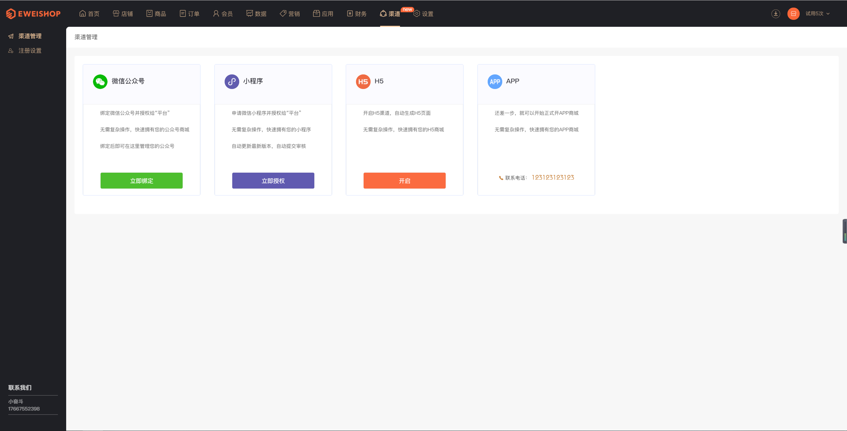
Task: Click the gear icon beside 设置
Action: (x=417, y=14)
